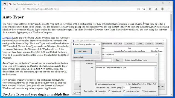Open immersive reader icon in address bar

[139, 9]
